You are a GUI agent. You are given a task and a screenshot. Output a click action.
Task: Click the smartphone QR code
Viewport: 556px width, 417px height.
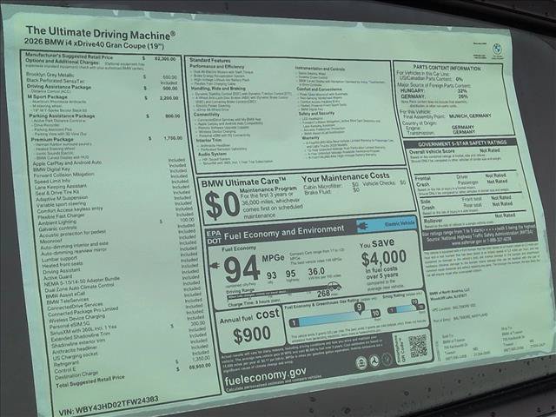tap(418, 346)
